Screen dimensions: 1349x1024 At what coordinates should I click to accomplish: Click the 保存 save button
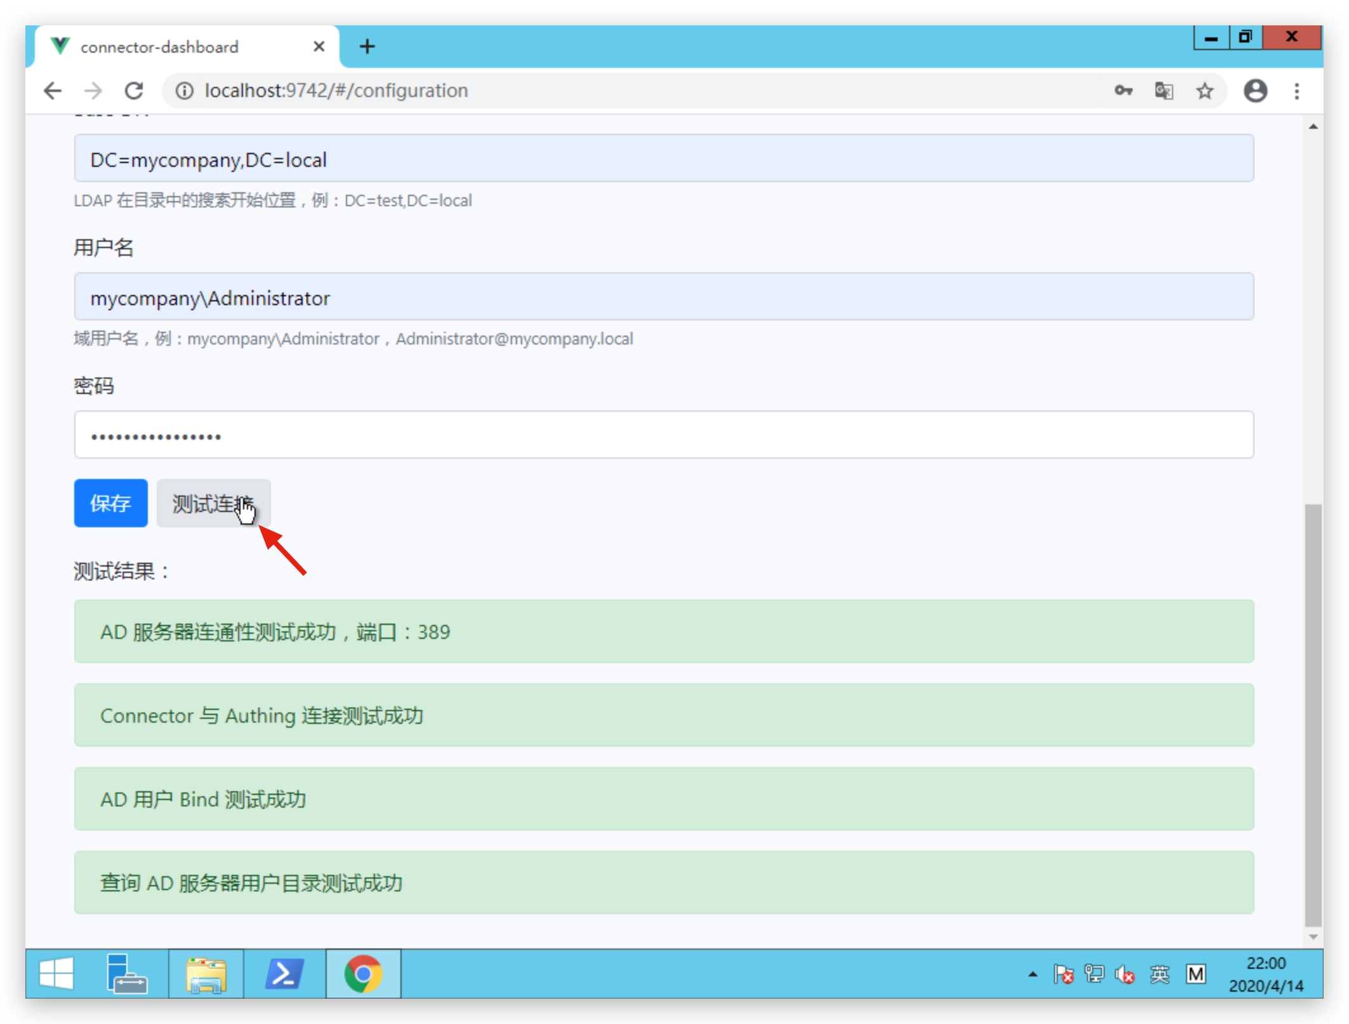pos(110,503)
